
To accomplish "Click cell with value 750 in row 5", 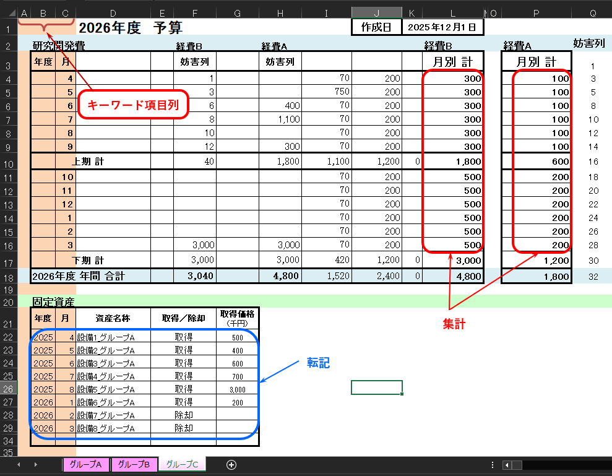I will pyautogui.click(x=327, y=92).
